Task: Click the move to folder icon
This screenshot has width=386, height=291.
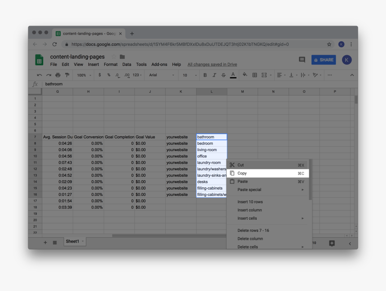Action: (122, 57)
